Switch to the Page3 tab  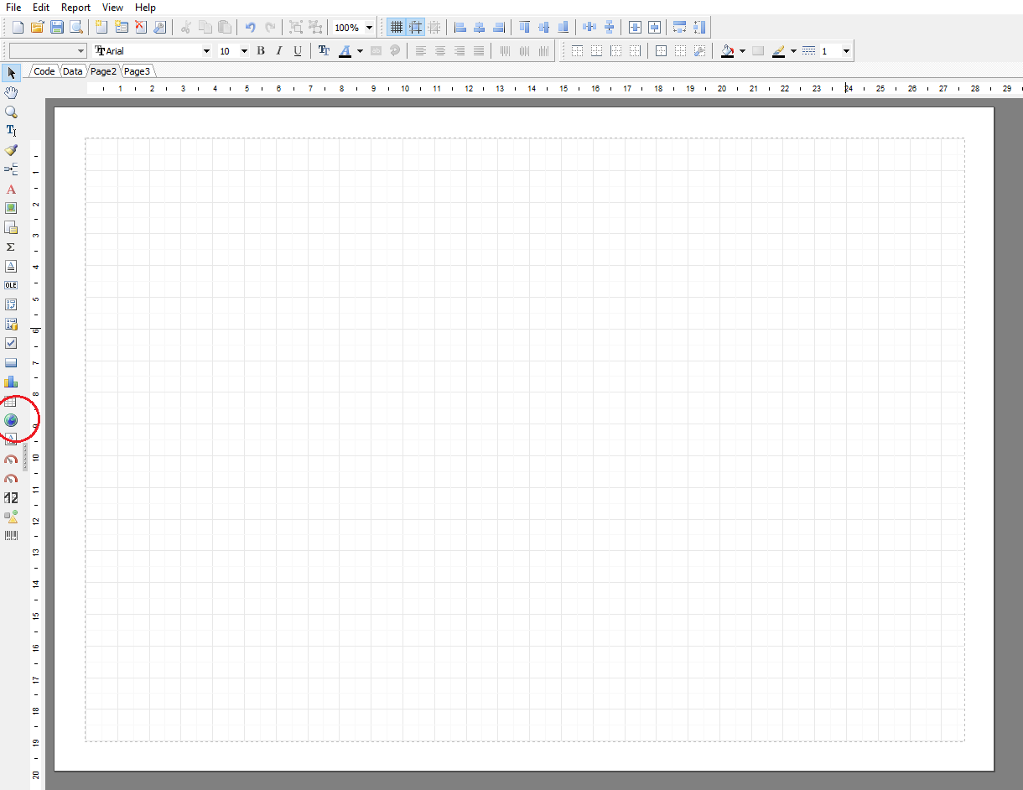[137, 71]
